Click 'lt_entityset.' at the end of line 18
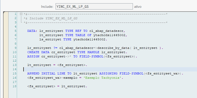 pos(74,86)
